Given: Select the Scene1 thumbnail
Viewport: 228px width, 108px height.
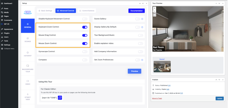Looking at the screenshot, I should pyautogui.click(x=162, y=67).
